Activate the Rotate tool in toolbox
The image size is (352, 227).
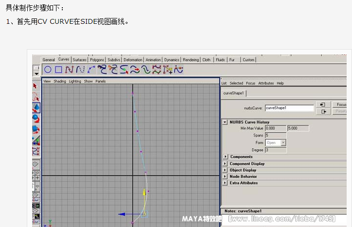(36, 119)
